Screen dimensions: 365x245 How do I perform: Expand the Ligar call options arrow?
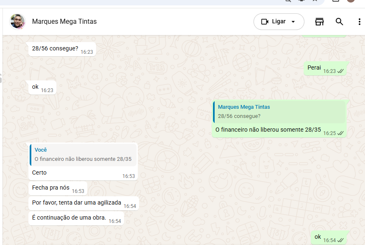pyautogui.click(x=293, y=22)
